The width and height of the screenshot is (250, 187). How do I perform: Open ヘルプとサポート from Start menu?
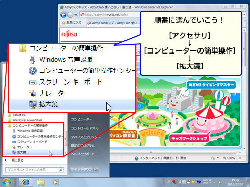click(x=83, y=154)
